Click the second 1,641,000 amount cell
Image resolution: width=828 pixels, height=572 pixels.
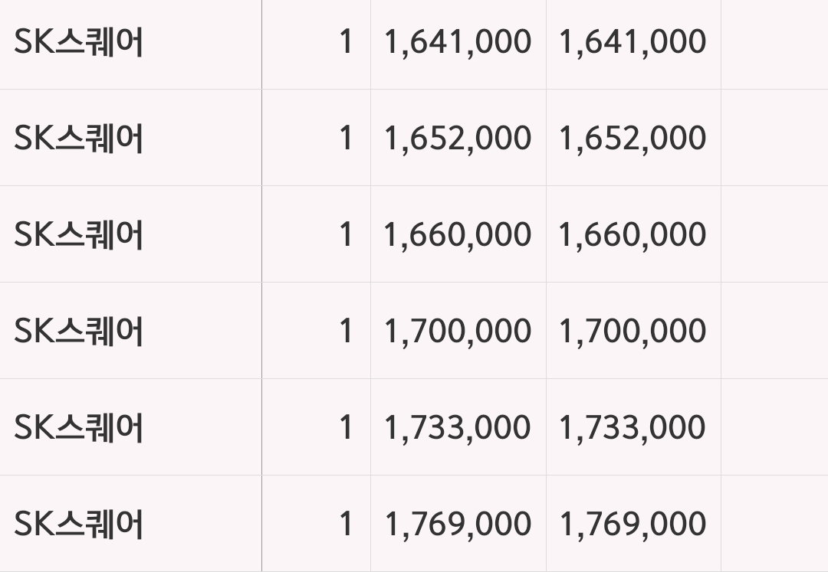click(x=632, y=42)
